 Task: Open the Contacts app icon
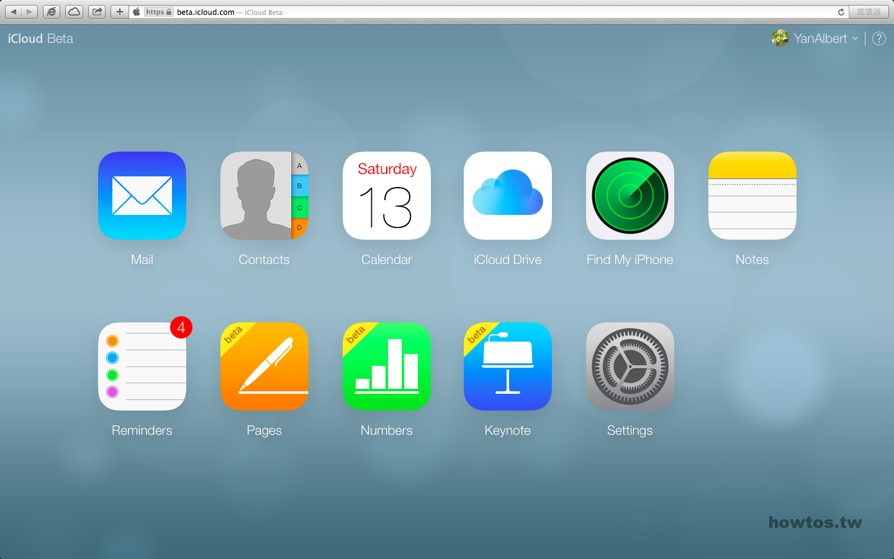(x=264, y=196)
